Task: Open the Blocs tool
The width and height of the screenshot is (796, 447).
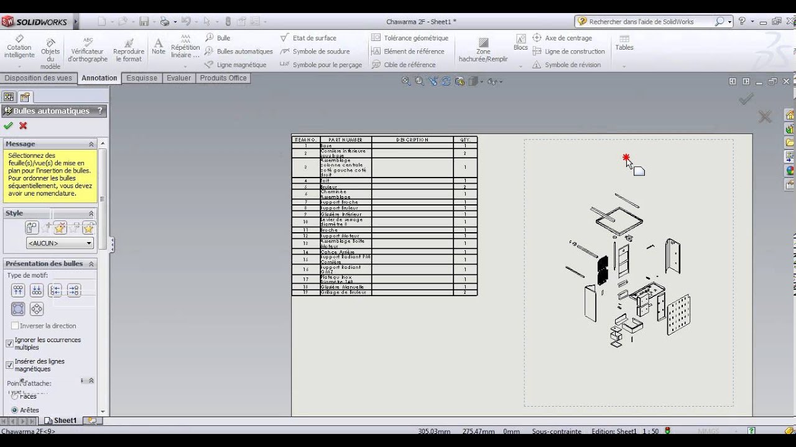Action: 521,42
